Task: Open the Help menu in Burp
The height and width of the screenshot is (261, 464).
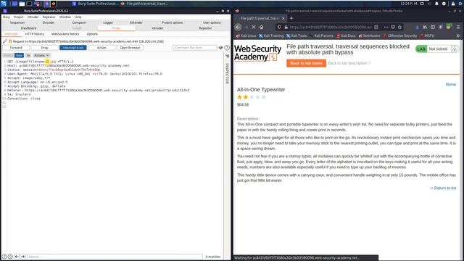Action: pyautogui.click(x=78, y=17)
